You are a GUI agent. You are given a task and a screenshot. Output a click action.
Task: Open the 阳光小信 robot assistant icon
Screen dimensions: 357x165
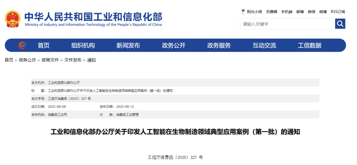pyautogui.click(x=243, y=12)
